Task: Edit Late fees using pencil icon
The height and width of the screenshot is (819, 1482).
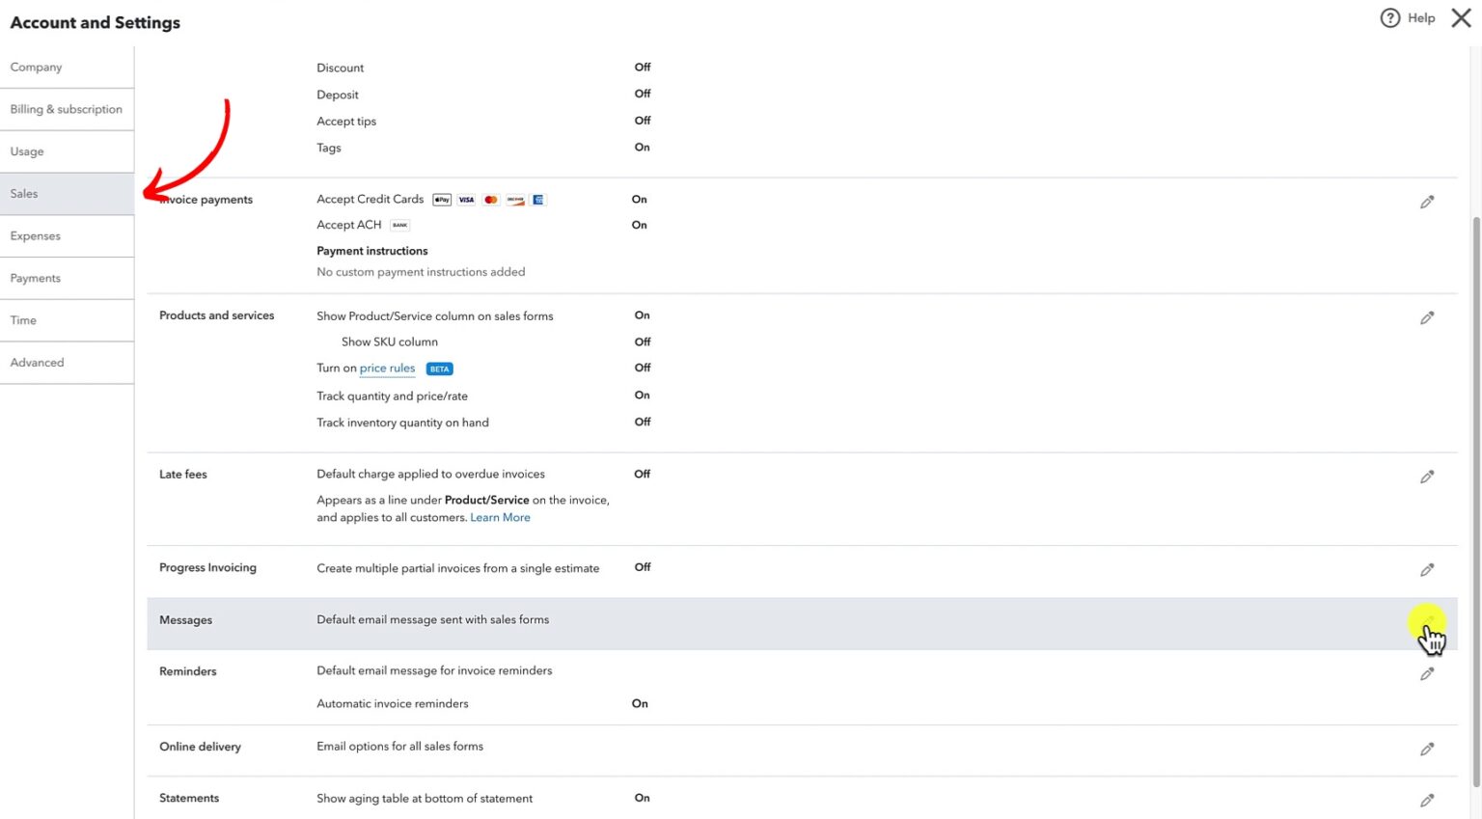Action: (1427, 477)
